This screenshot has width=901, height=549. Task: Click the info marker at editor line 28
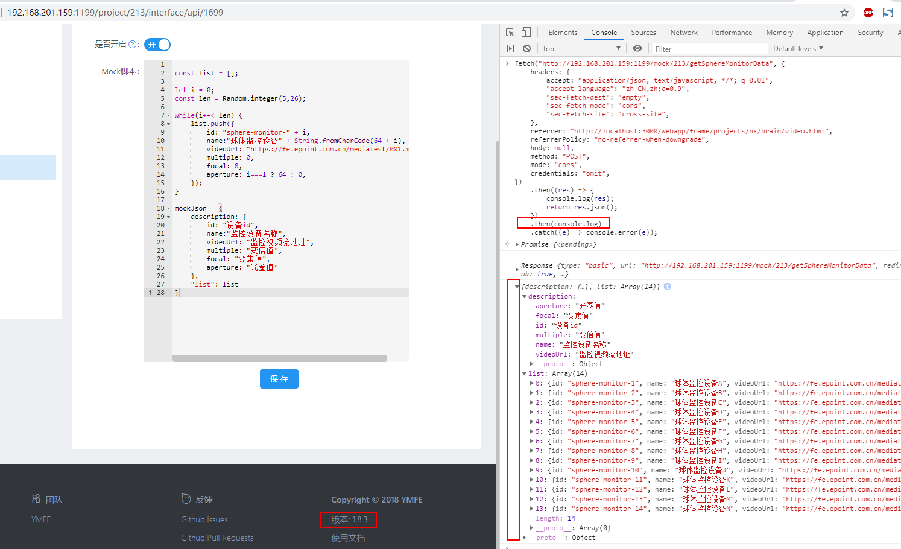(x=150, y=293)
